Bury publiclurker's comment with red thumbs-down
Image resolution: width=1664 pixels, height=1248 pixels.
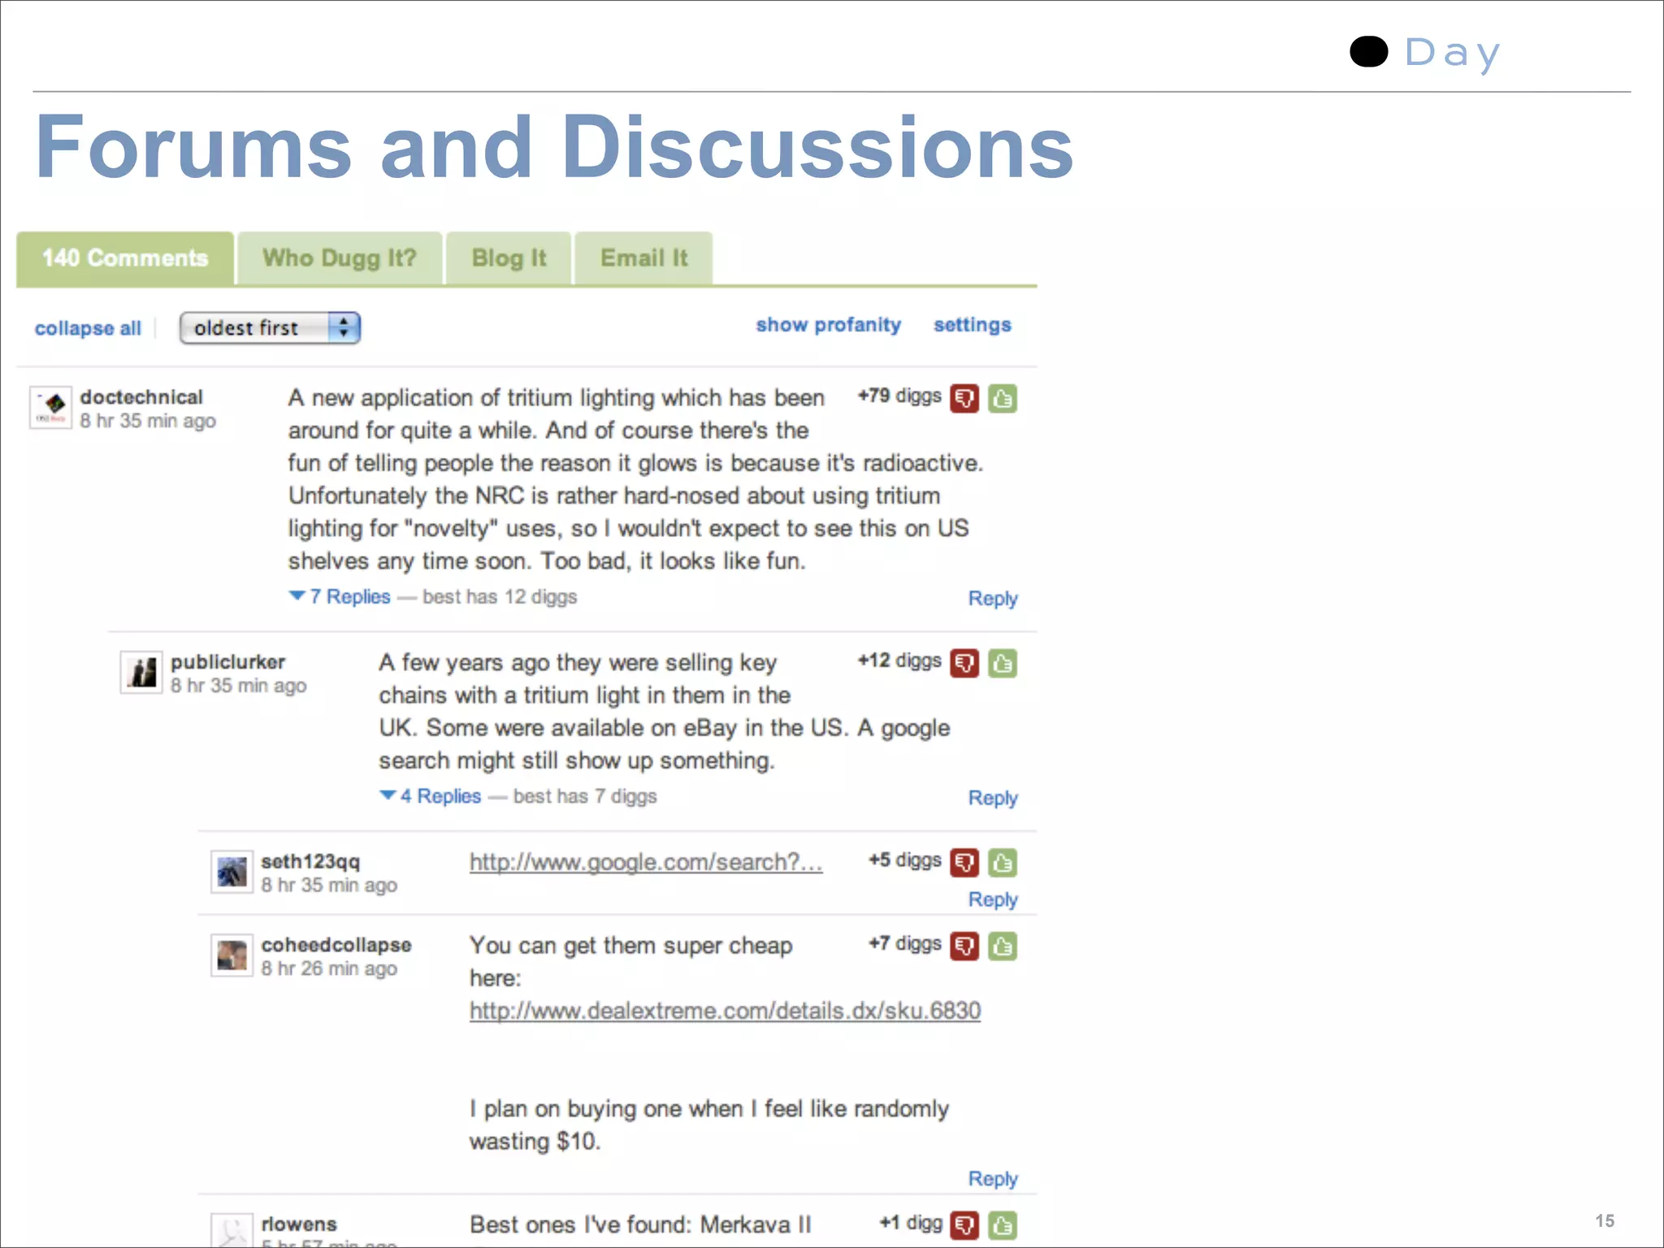pyautogui.click(x=964, y=664)
